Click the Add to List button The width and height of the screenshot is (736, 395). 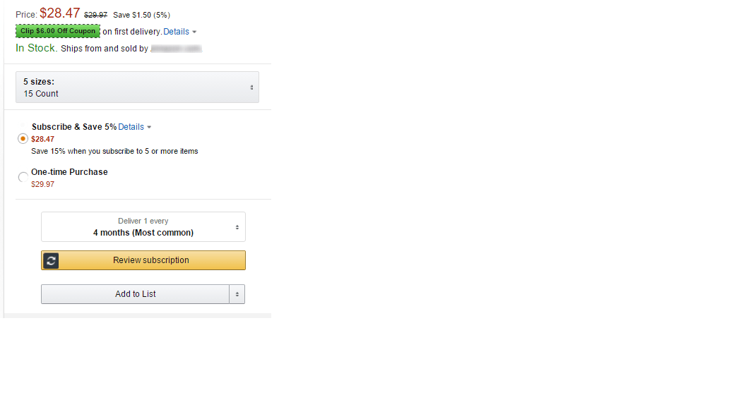point(135,294)
